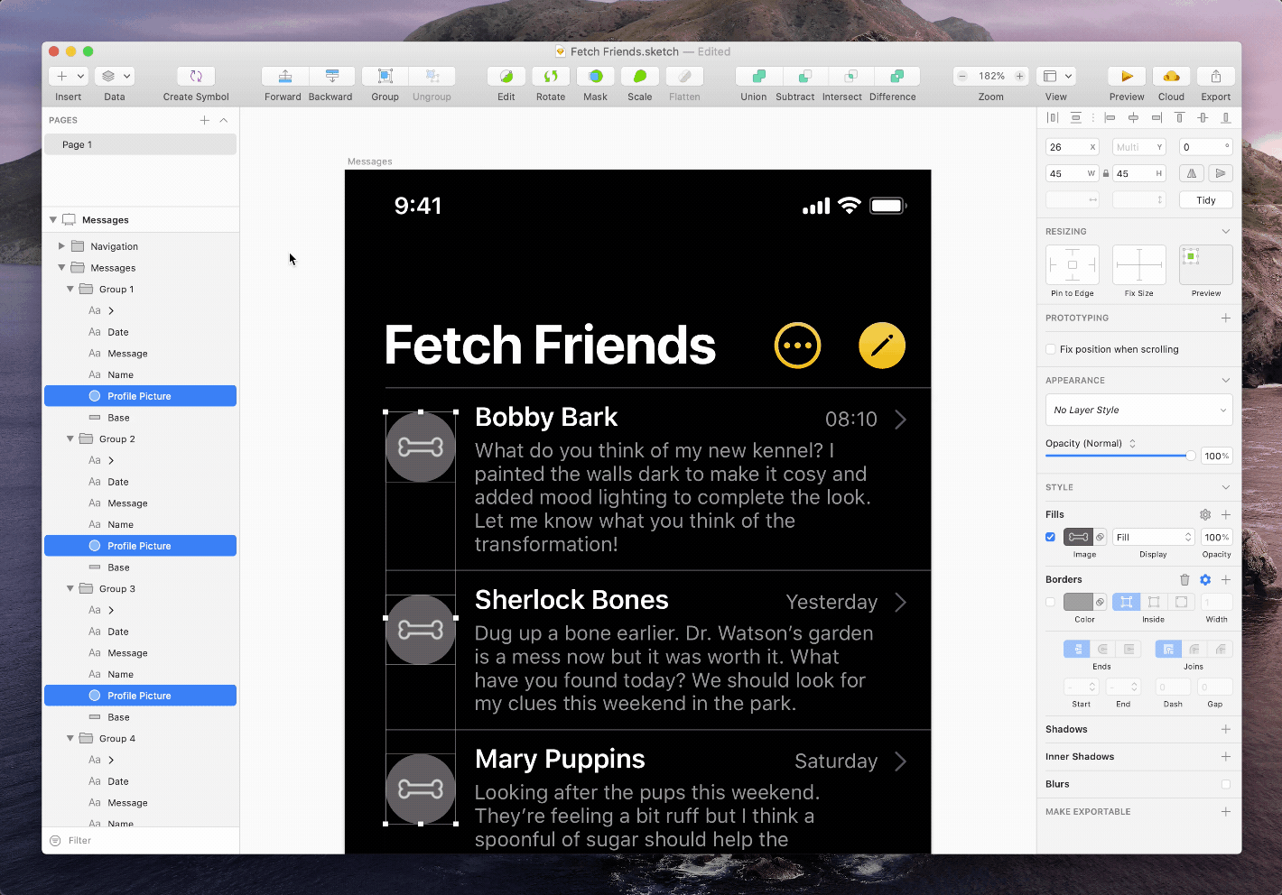Select the Rotate tool
The width and height of the screenshot is (1282, 895).
551,77
